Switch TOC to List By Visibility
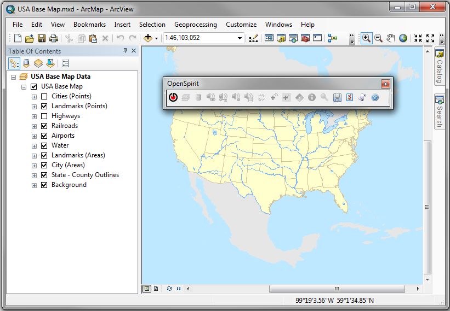450x311 pixels. (38, 63)
